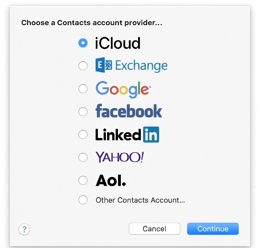Click the Other Contacts Account... label

(140, 200)
